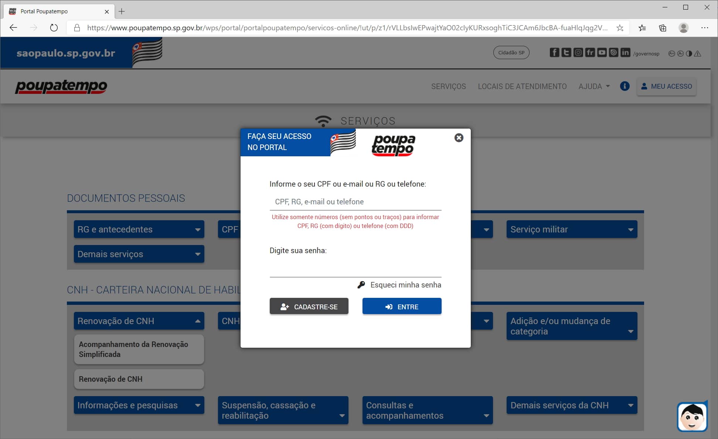Viewport: 718px width, 439px height.
Task: Focus the password field under Digite sua senha
Action: (355, 268)
